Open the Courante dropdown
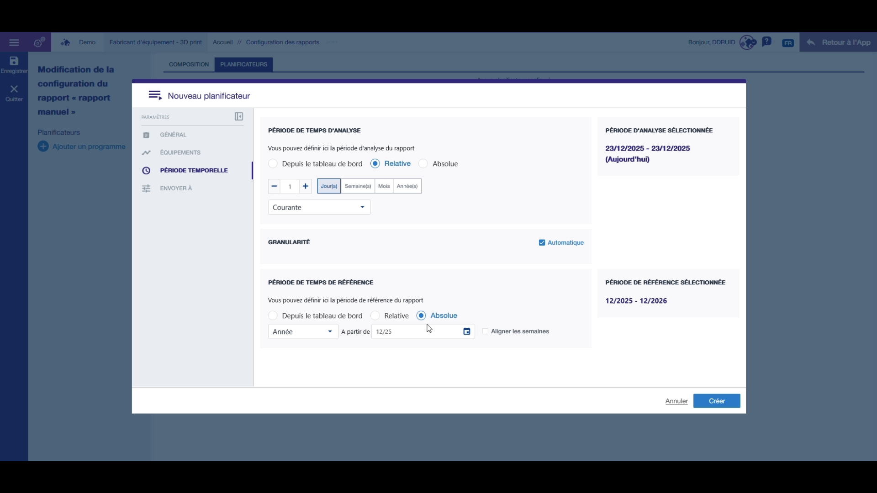Viewport: 877px width, 493px height. point(319,207)
